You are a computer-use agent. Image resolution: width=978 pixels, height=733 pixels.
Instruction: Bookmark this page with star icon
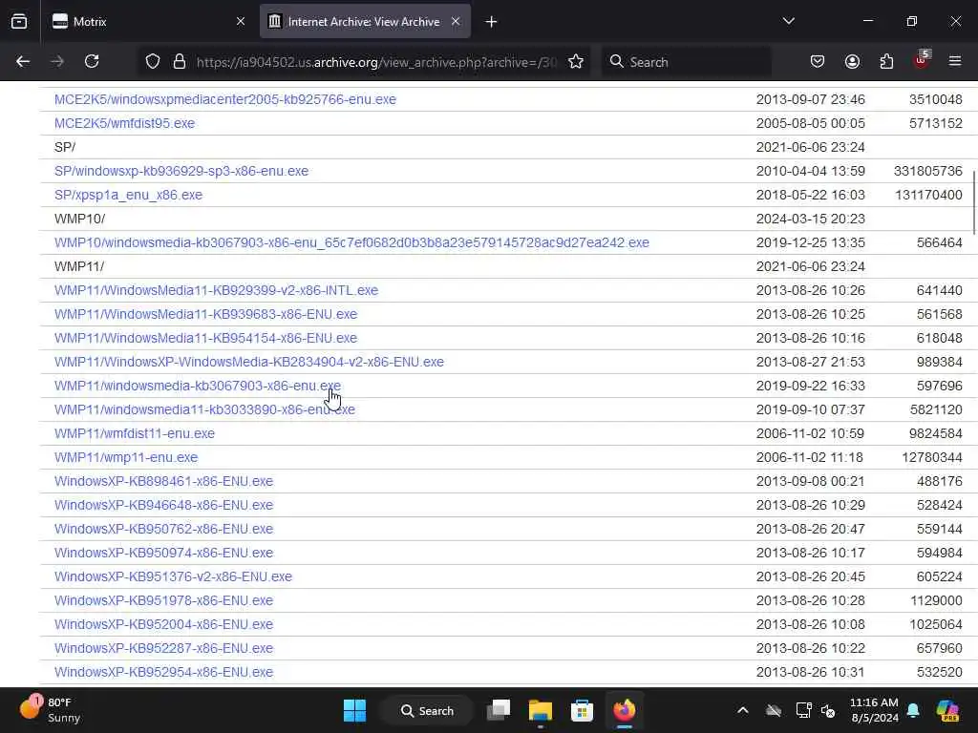(x=576, y=61)
